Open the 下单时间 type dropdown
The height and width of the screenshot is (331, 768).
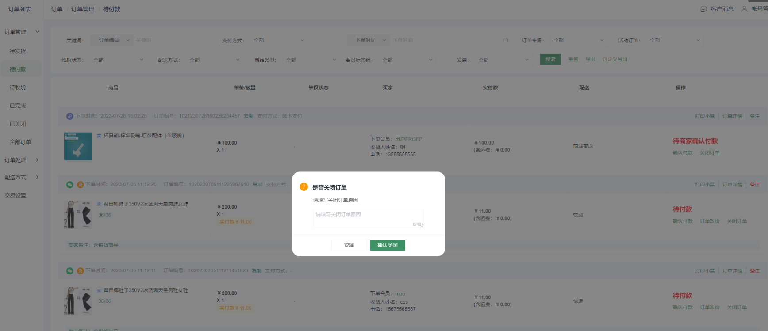(369, 40)
